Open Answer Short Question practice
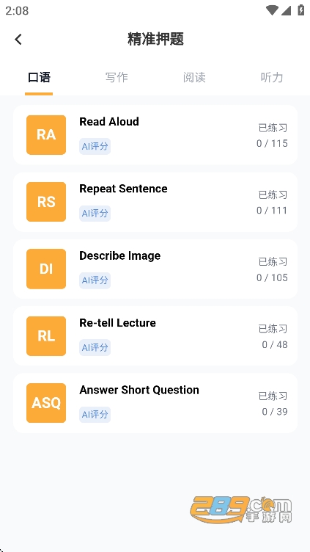Viewport: 310px width, 552px height. (155, 403)
